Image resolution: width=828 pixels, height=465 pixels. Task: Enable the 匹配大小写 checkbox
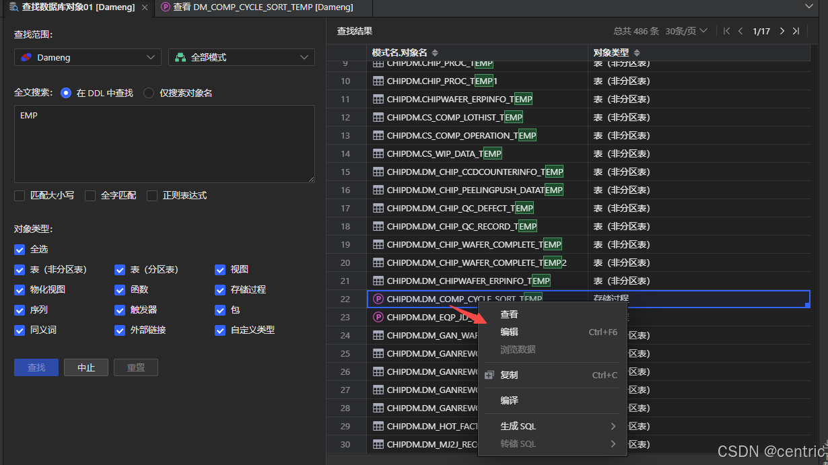pos(20,196)
